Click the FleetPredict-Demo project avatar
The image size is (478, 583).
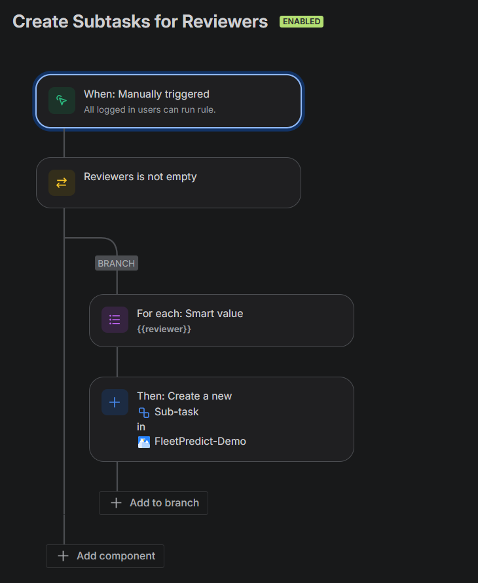tap(143, 442)
